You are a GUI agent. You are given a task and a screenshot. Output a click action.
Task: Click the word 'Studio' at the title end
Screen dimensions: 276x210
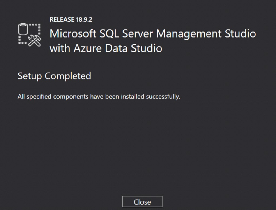click(x=240, y=33)
